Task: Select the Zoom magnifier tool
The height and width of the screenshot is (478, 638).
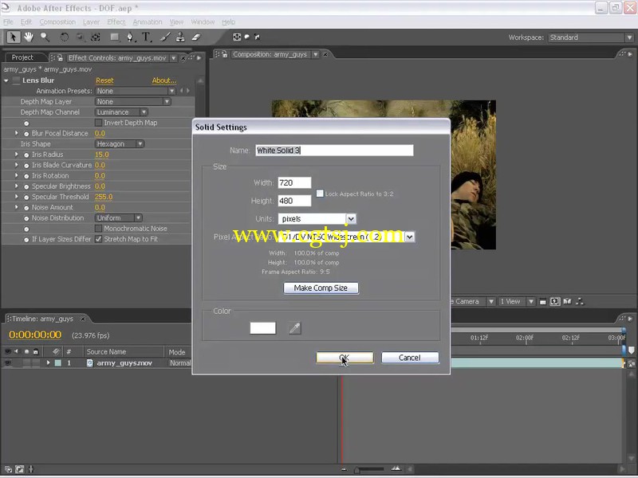Action: coord(45,37)
